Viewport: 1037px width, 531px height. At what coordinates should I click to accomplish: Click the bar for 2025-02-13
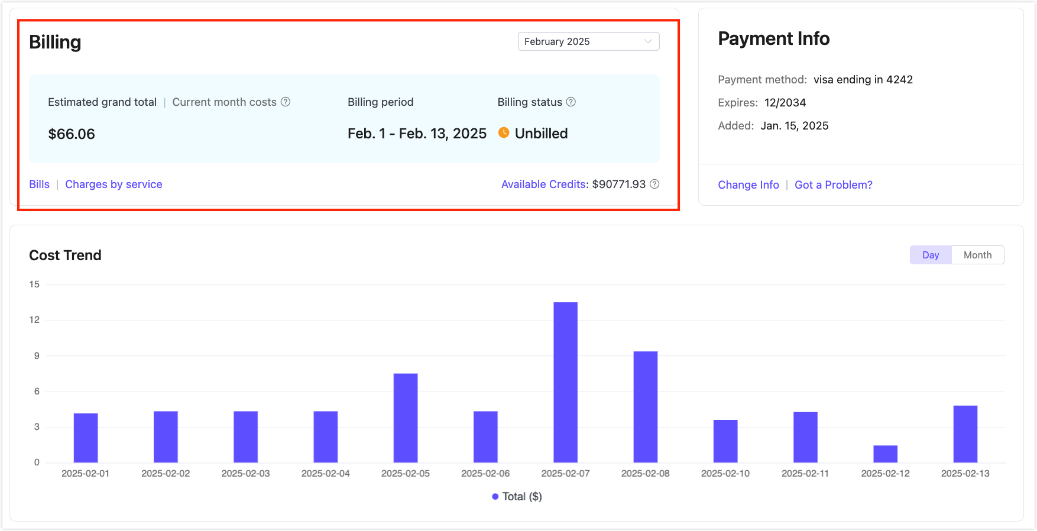coord(965,434)
